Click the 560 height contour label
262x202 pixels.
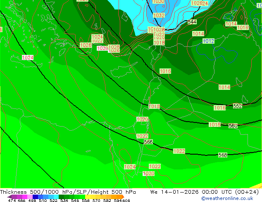click(233, 126)
